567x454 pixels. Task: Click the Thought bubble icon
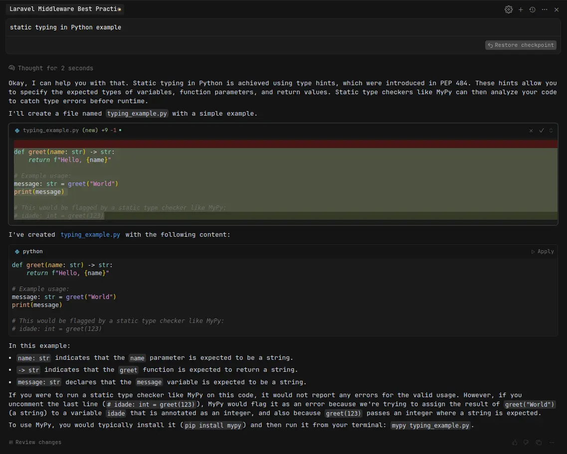point(11,68)
